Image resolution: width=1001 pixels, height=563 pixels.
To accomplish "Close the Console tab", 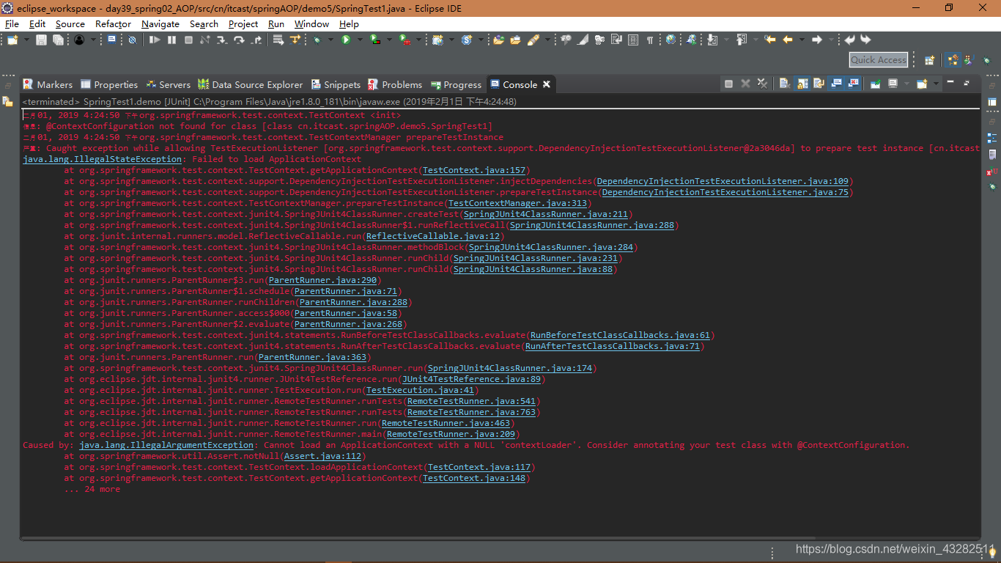I will 546,84.
